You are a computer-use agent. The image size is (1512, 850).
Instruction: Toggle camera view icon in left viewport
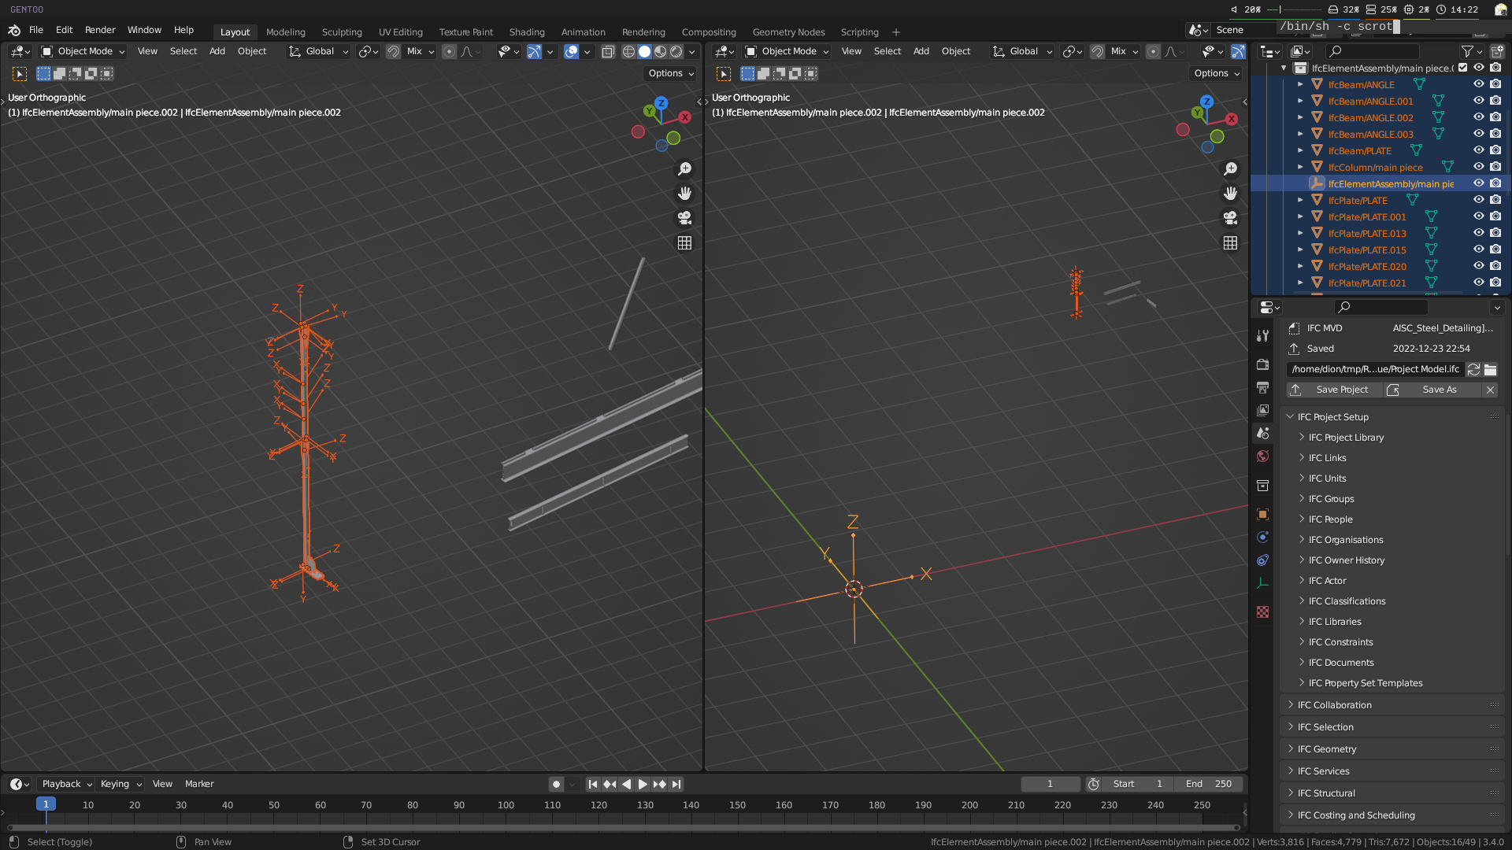[x=684, y=218]
